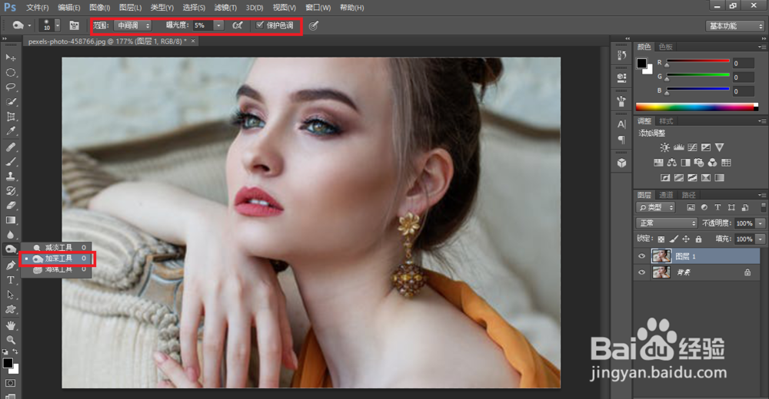Select the Clone Stamp tool
The image size is (769, 399).
[10, 176]
